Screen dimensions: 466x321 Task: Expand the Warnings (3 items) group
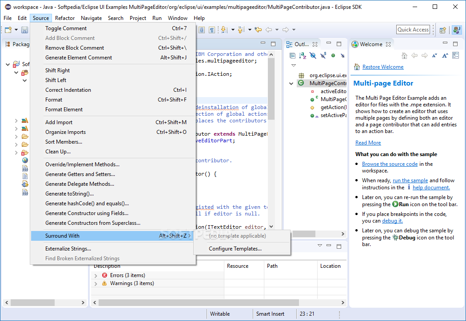coord(96,284)
